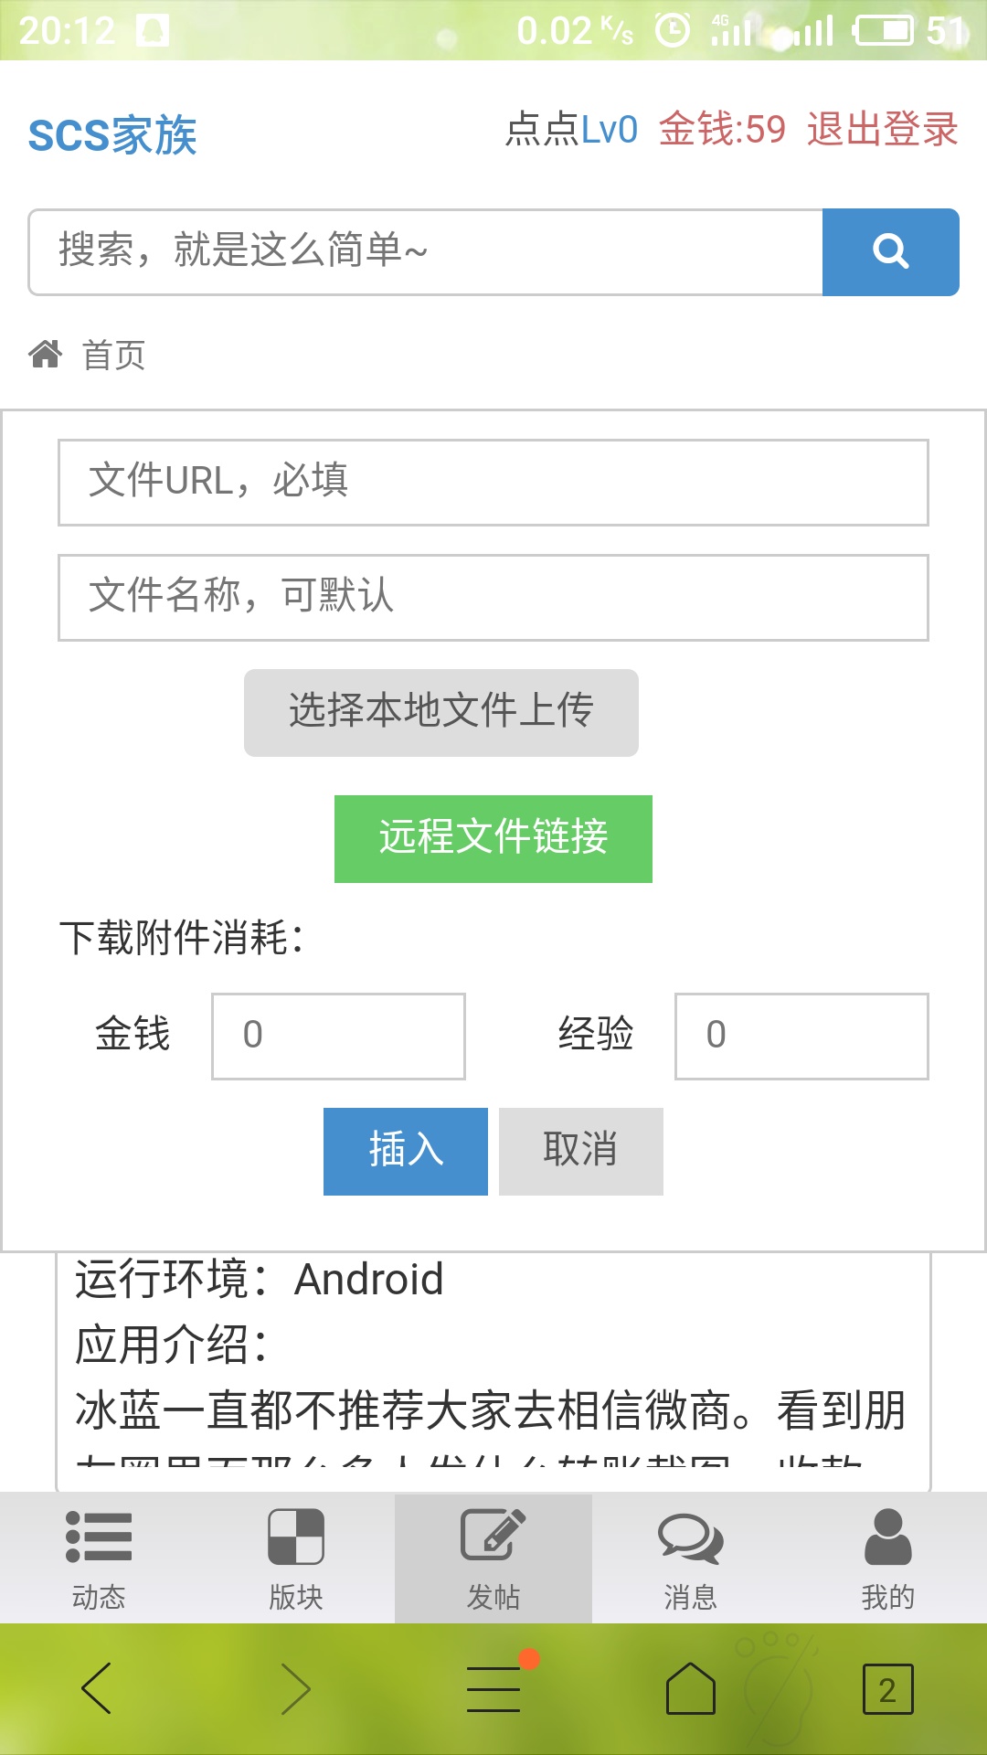The image size is (987, 1755).
Task: Open the browser tabs counter showing 2
Action: [x=887, y=1689]
